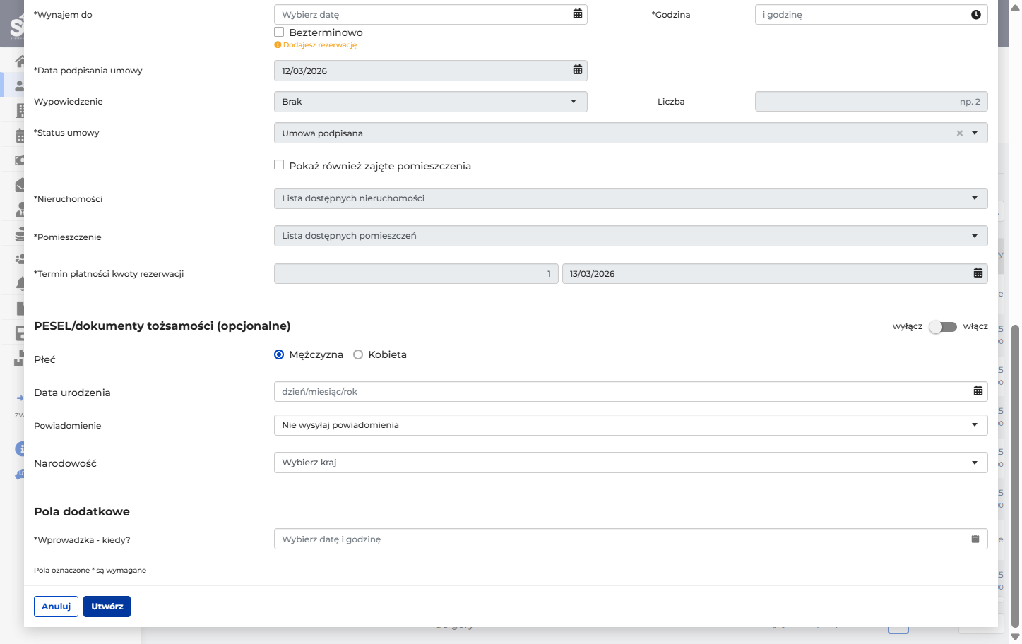Viewport: 1022px width, 644px height.
Task: Open calendar icon in Wprowadzka field
Action: coord(975,539)
